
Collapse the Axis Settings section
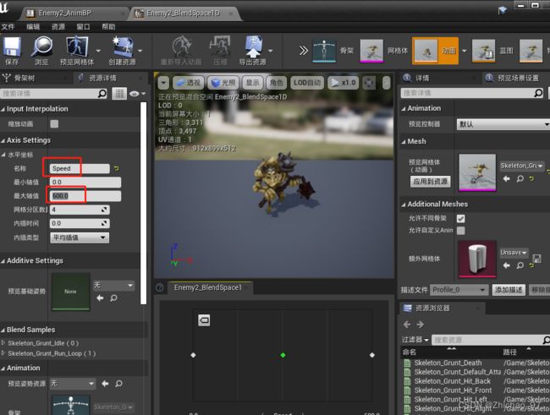3,140
